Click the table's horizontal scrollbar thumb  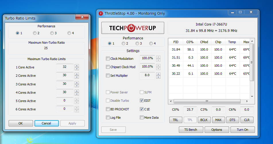(x=207, y=101)
